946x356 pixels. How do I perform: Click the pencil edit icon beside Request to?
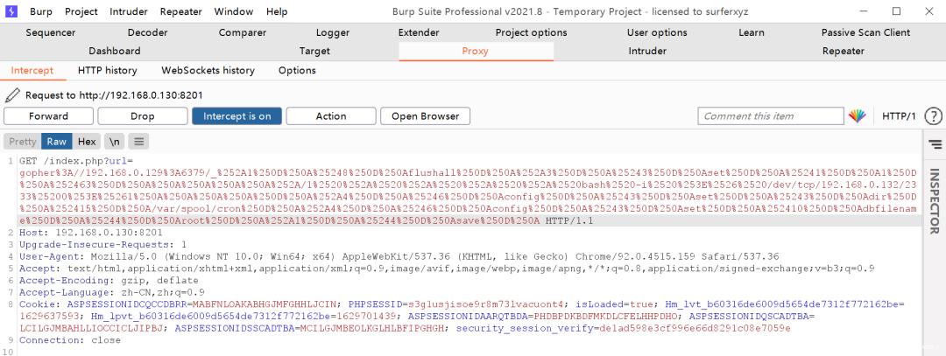(x=12, y=94)
